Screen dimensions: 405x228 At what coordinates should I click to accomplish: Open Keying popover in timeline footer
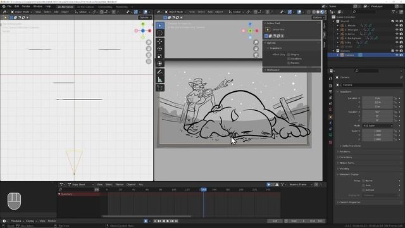pos(31,221)
